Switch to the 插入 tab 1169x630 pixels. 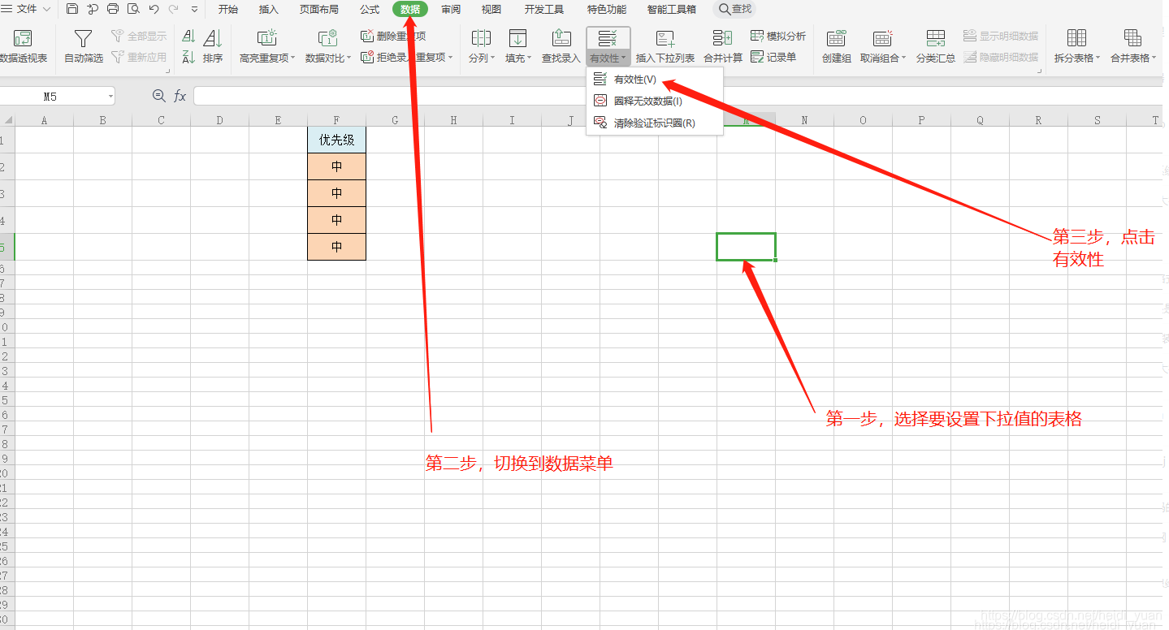[x=269, y=10]
